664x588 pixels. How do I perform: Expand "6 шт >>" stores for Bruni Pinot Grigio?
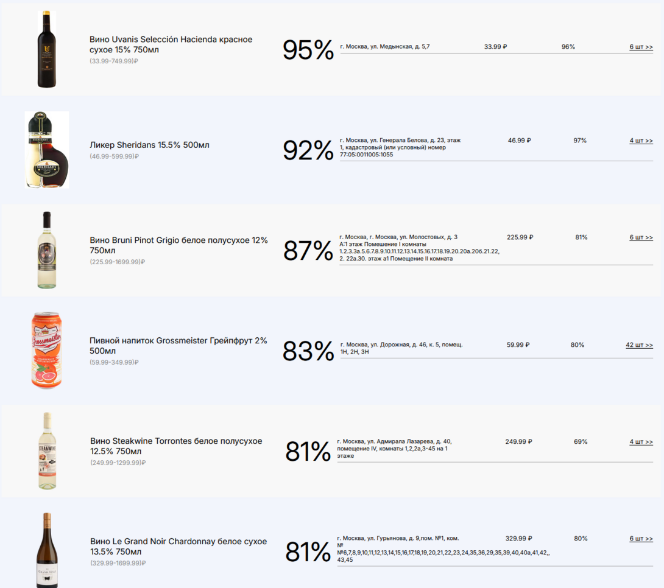coord(641,237)
